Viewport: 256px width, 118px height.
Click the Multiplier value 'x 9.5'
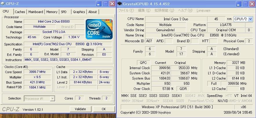pos(38,77)
